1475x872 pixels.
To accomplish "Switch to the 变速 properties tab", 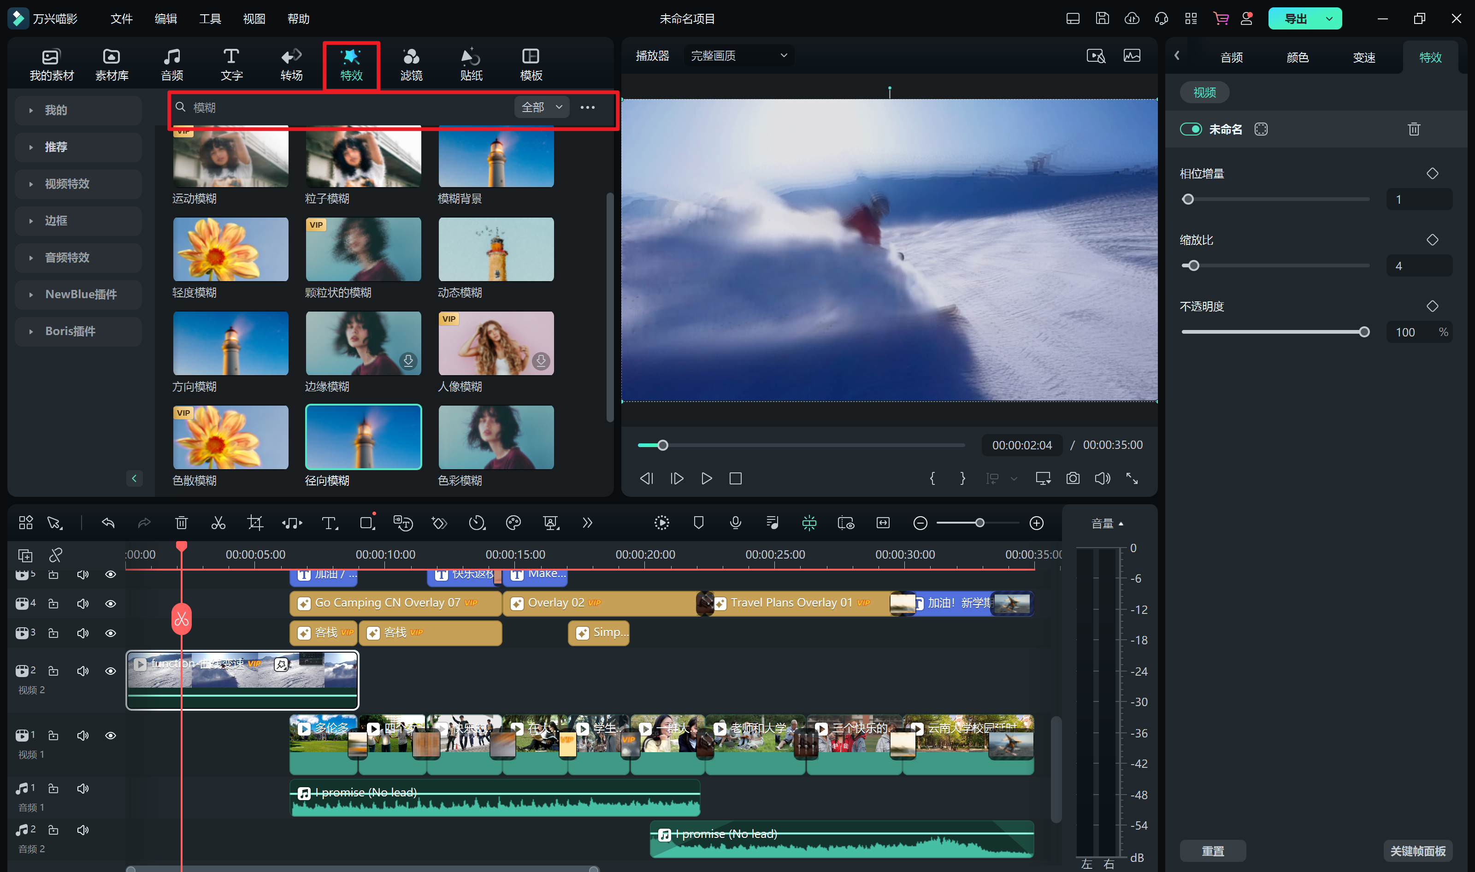I will point(1364,58).
